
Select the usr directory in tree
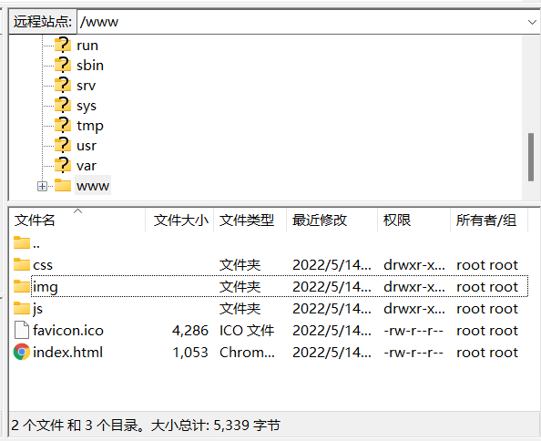87,146
